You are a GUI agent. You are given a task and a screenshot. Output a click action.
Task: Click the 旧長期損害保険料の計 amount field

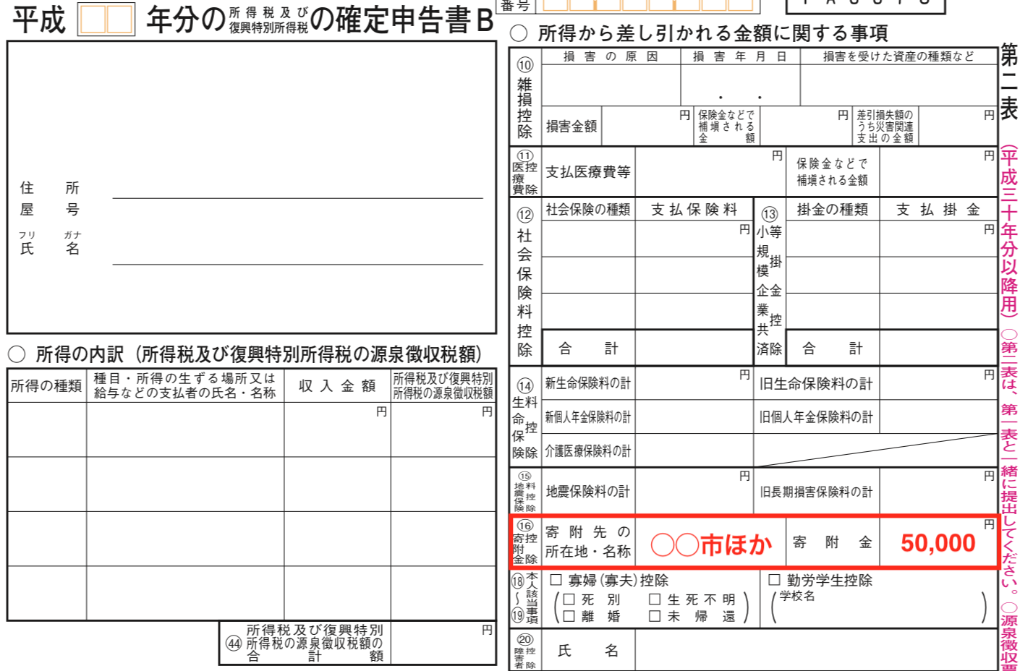pyautogui.click(x=938, y=491)
